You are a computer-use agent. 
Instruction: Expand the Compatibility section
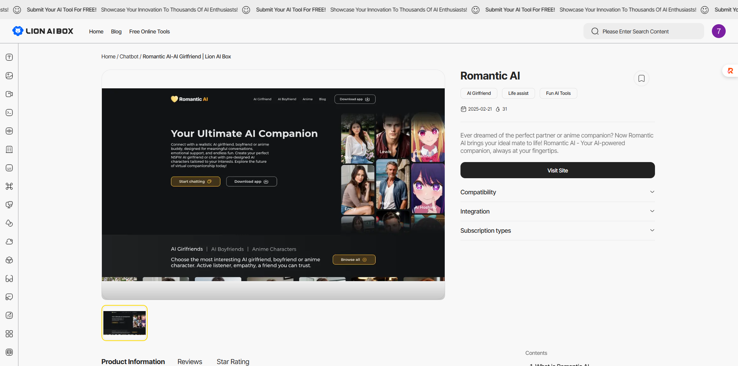557,192
